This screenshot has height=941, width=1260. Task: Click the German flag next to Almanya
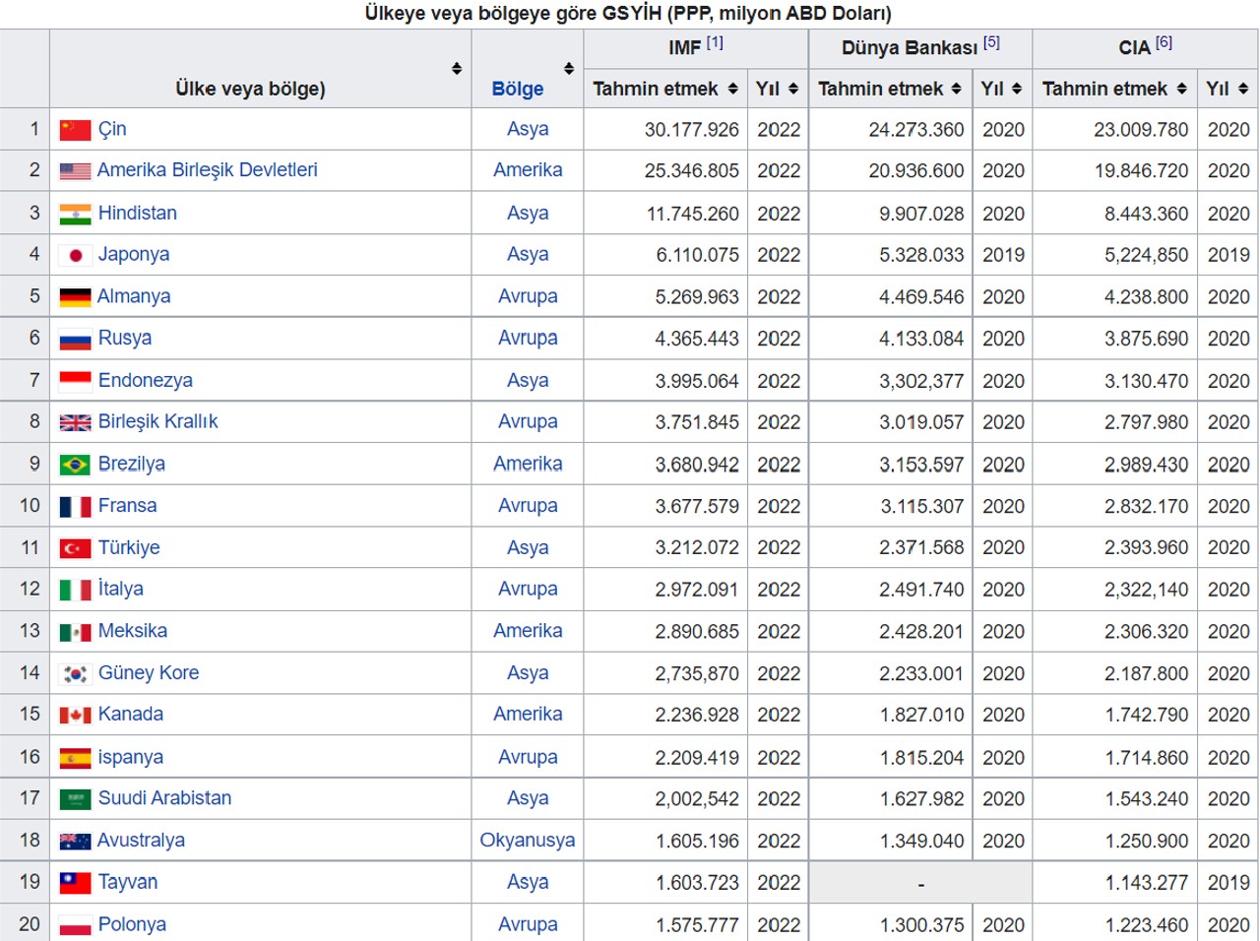click(75, 297)
